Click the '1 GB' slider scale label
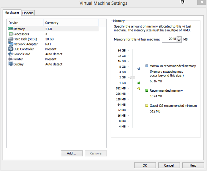This screenshot has width=207, height=171. click(x=122, y=83)
